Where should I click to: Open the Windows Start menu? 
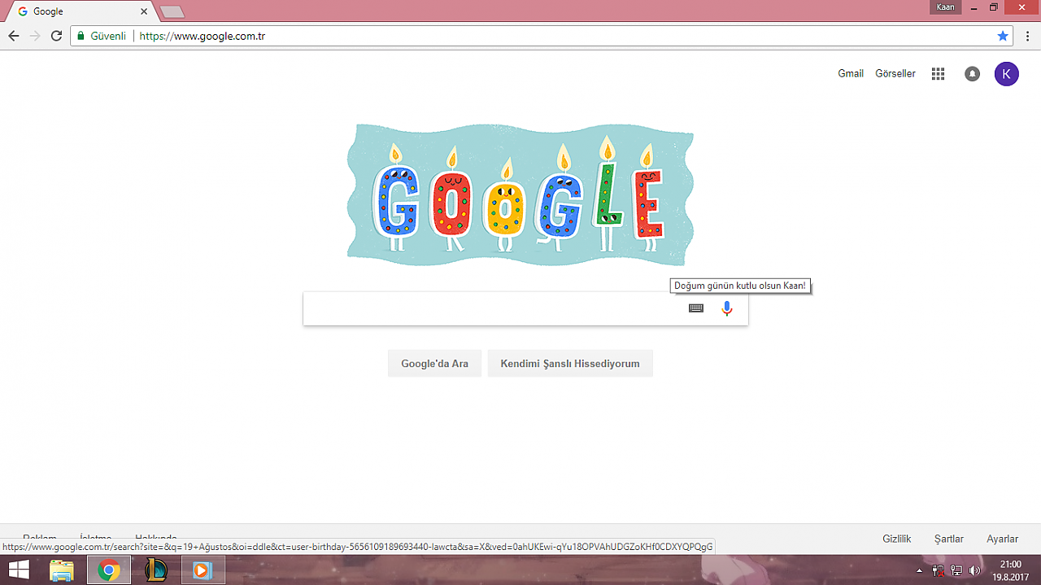click(19, 570)
